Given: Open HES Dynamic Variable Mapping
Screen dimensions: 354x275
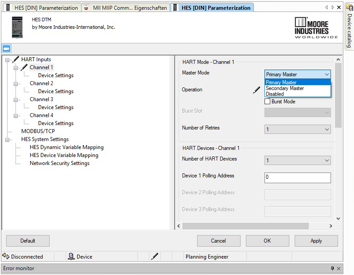Looking at the screenshot, I should pyautogui.click(x=66, y=147).
